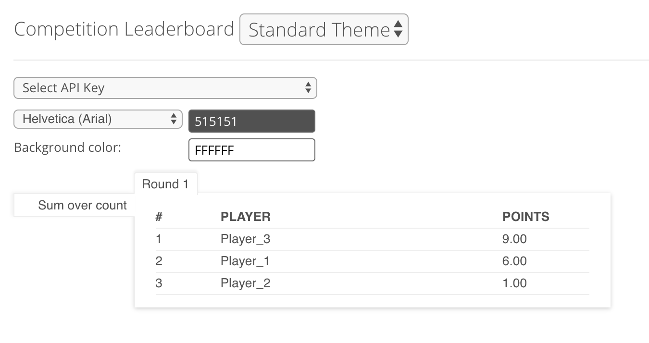Viewport: 649px width, 343px height.
Task: Click the up-down arrows on Standard Theme selector
Action: pos(398,29)
